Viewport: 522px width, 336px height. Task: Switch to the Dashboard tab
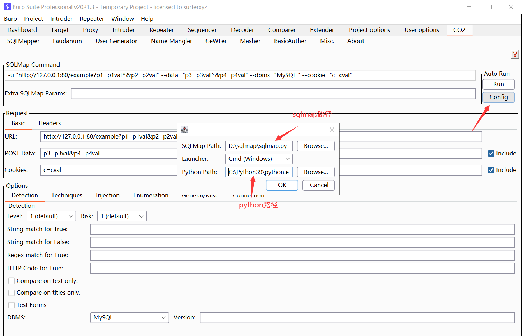pyautogui.click(x=22, y=30)
